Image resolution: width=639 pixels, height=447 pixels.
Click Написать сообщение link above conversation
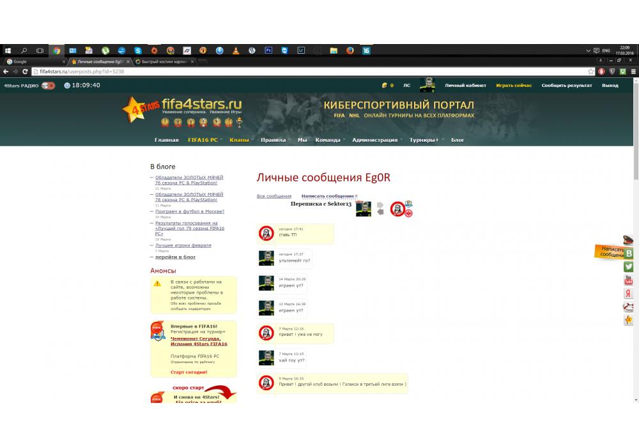tap(328, 196)
